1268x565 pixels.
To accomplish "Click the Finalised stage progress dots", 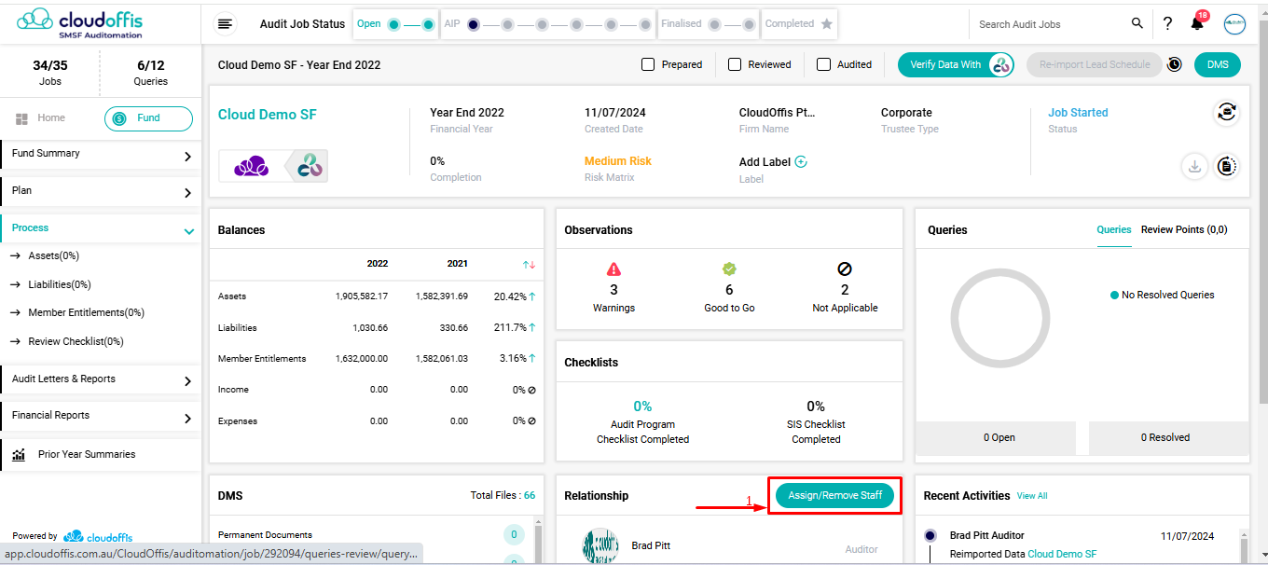I will tap(733, 24).
